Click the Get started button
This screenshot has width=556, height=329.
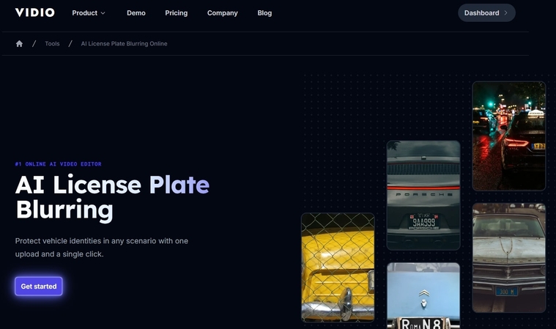coord(39,286)
